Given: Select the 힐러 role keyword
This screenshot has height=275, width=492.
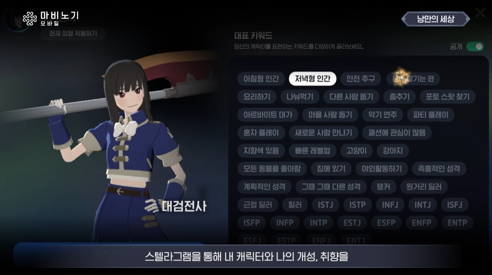Looking at the screenshot, I should coord(295,205).
